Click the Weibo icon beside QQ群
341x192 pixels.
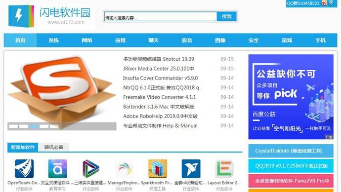click(x=324, y=3)
